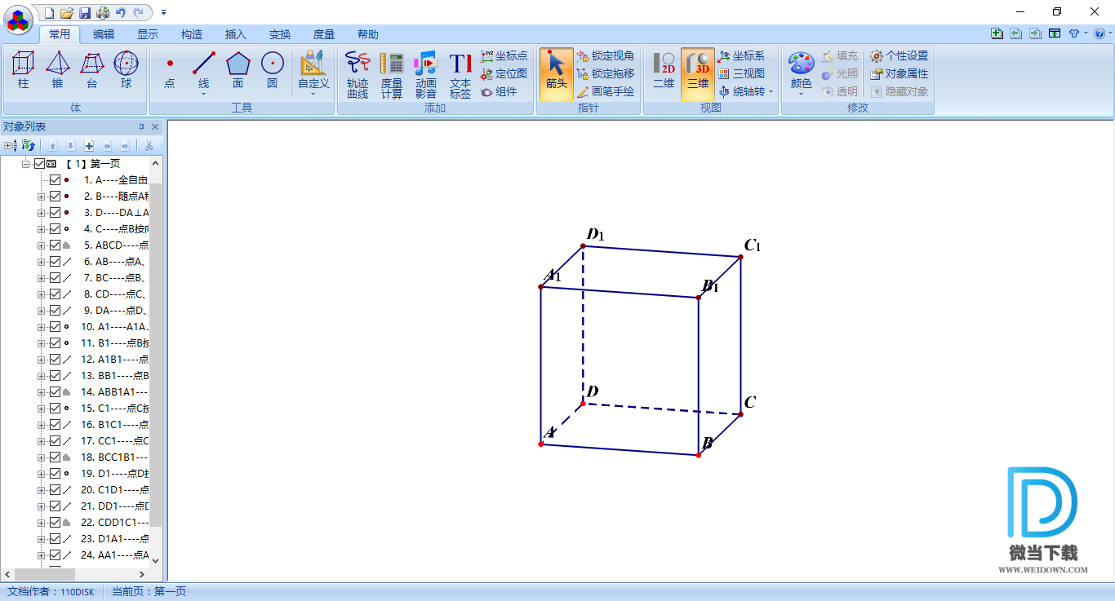
Task: Select the 柱 (prism) solid tool
Action: (23, 69)
